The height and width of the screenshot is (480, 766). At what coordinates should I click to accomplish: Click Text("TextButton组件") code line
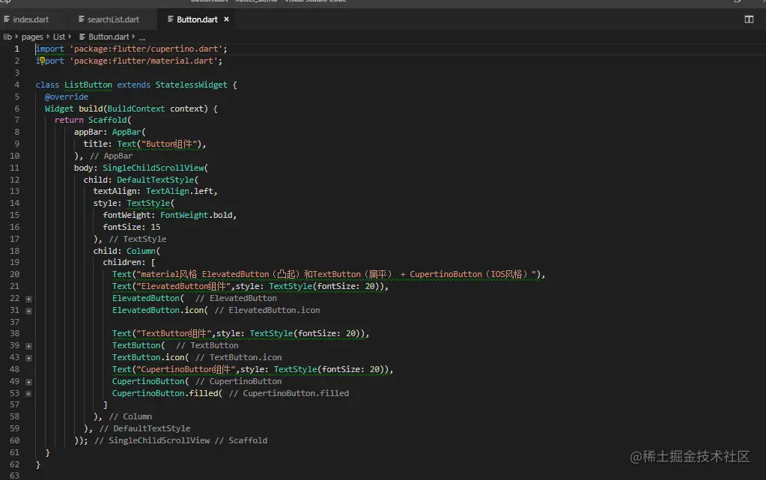point(241,333)
